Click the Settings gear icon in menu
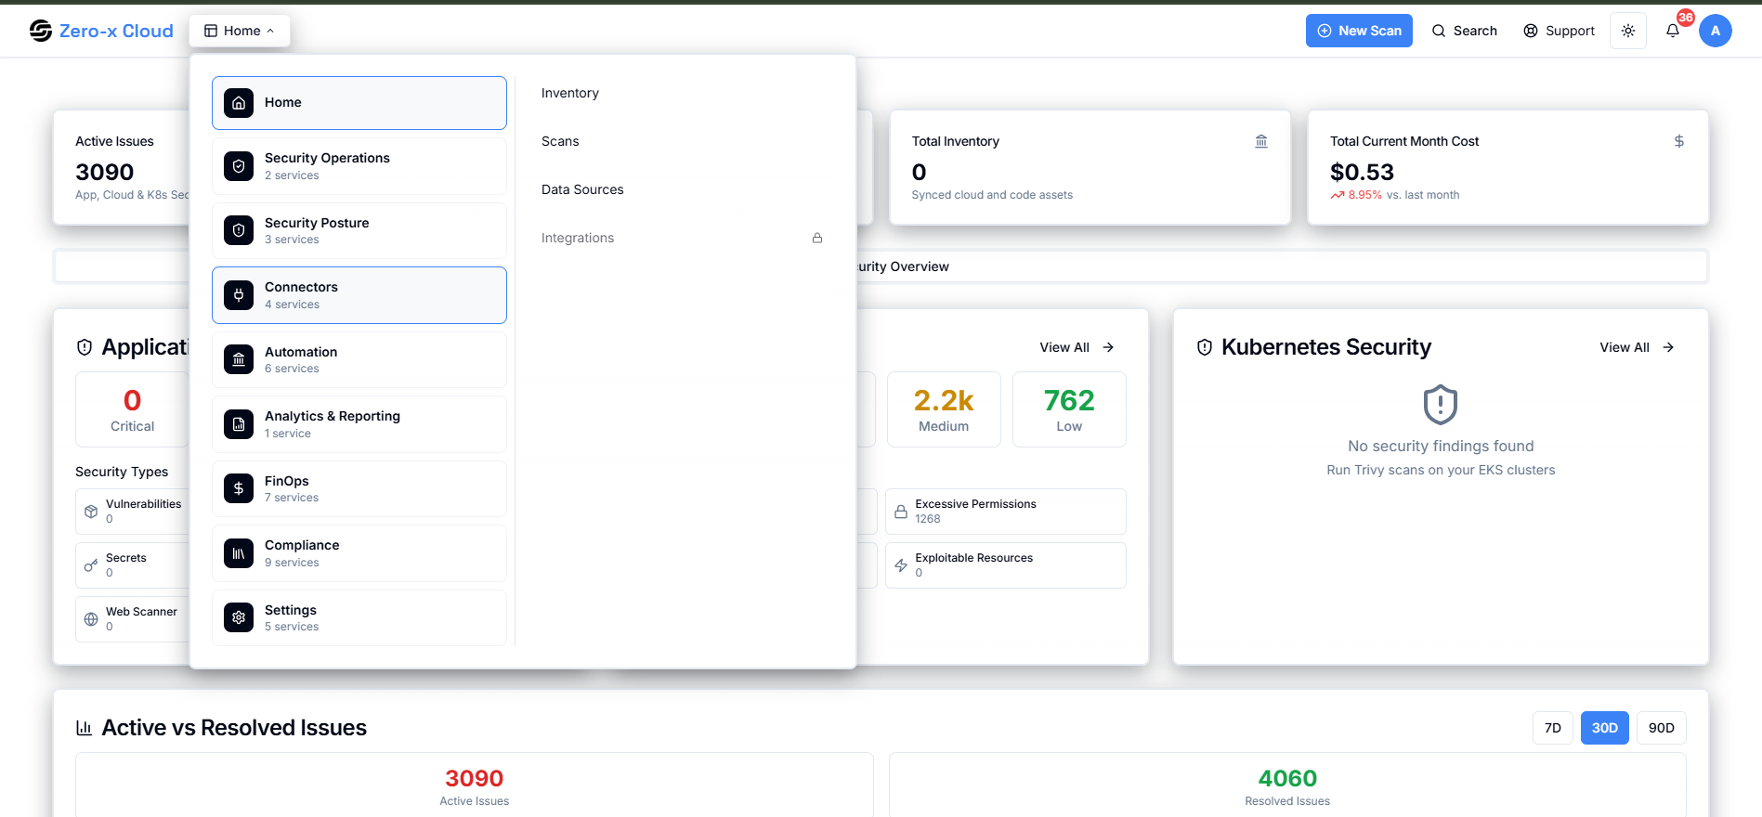 click(239, 617)
